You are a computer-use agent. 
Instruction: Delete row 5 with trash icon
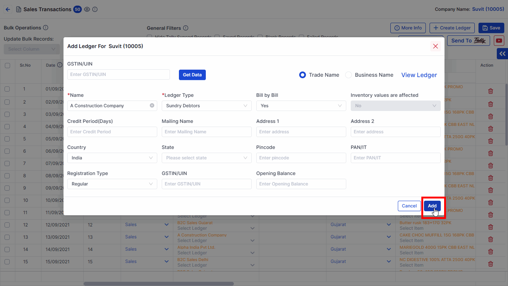491,140
